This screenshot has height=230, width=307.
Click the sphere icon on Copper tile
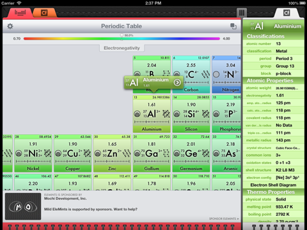point(58,153)
